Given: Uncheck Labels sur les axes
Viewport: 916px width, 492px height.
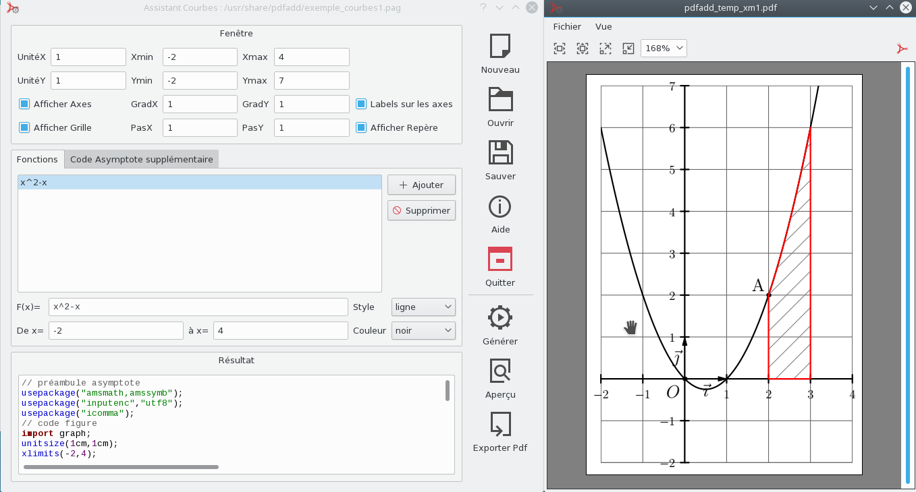Looking at the screenshot, I should [x=361, y=104].
